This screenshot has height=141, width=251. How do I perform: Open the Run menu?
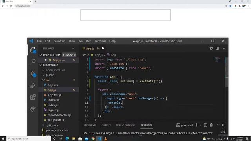click(89, 41)
